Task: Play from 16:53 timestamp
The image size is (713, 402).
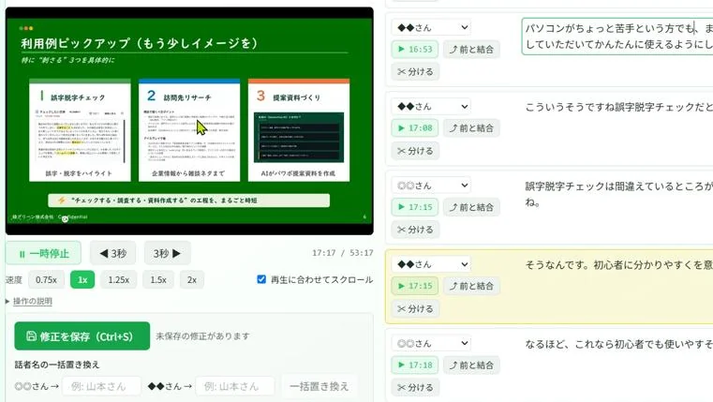Action: tap(415, 49)
